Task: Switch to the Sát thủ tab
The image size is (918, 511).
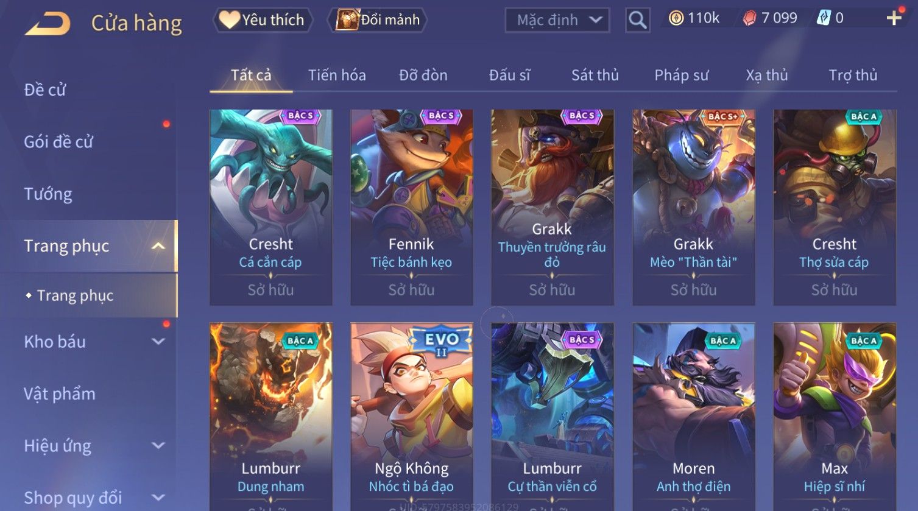Action: (x=595, y=75)
